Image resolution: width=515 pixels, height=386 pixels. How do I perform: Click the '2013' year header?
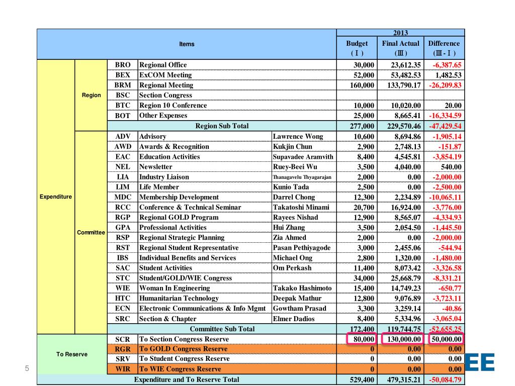click(x=401, y=33)
